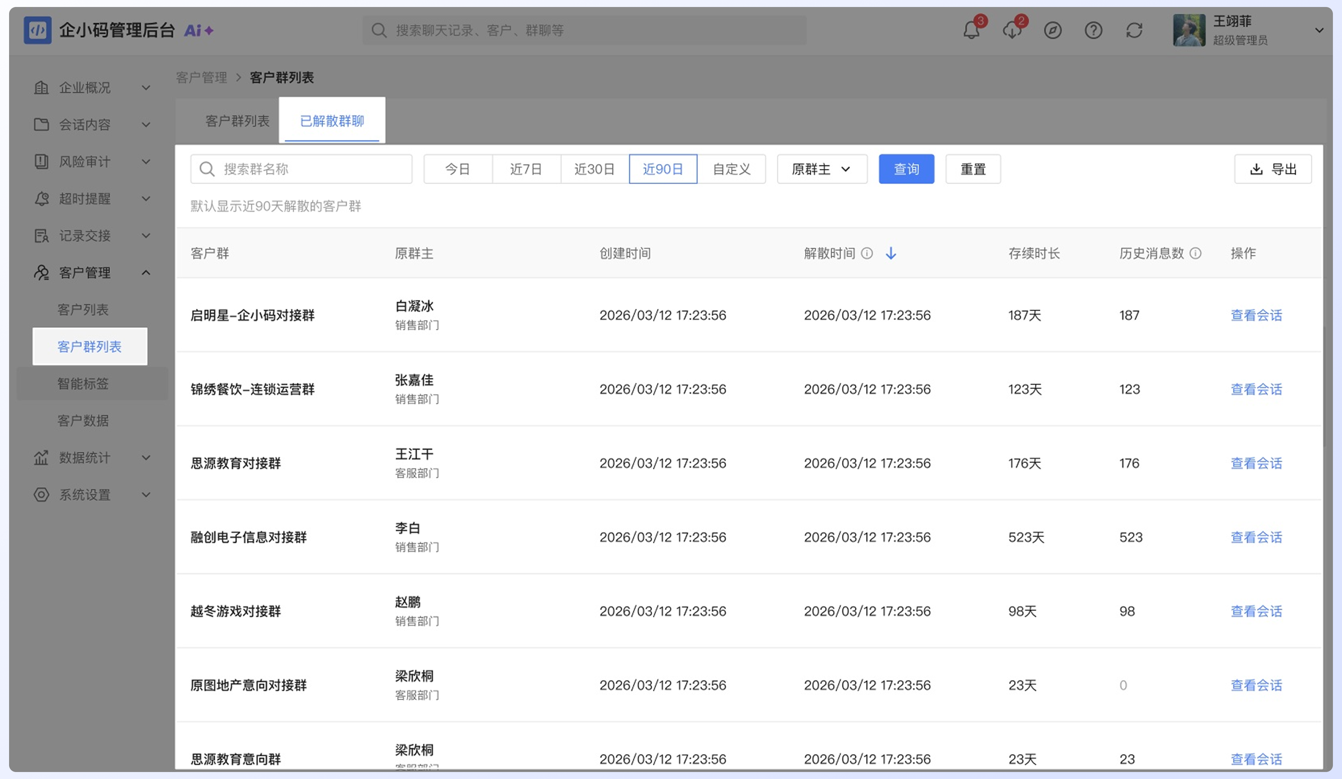Screen dimensions: 1342x779
Task: Expand the 超时提醒 menu chevron
Action: [146, 199]
